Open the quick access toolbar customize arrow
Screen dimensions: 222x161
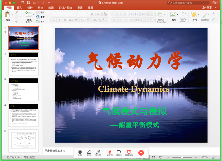tap(49, 3)
